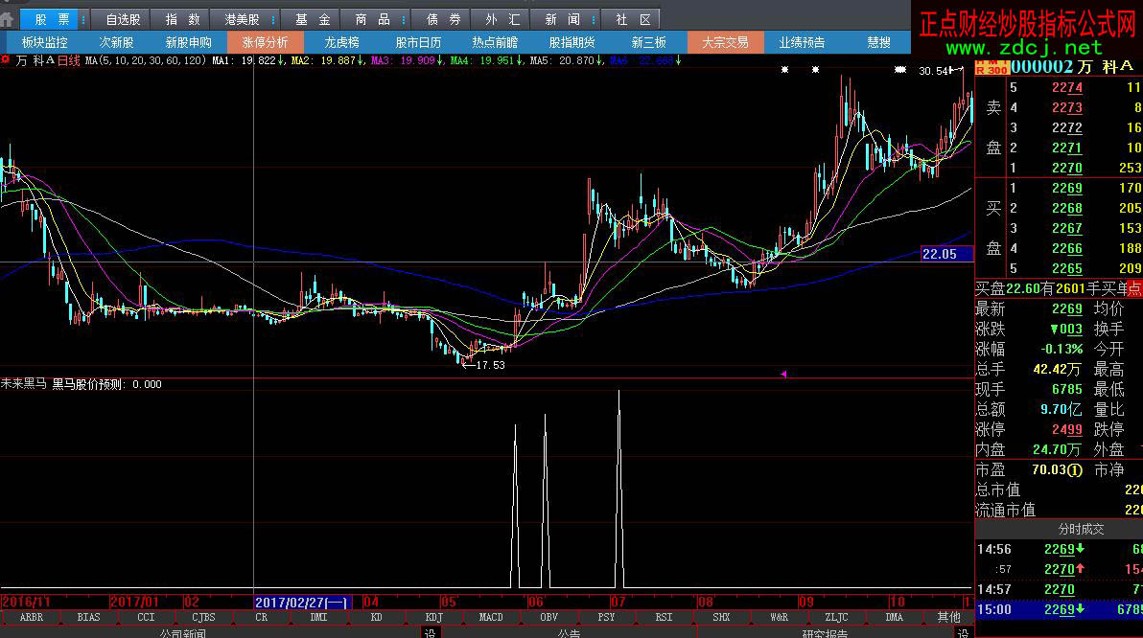This screenshot has width=1143, height=638.
Task: Expand the 股票 menu dropdown dots
Action: (x=83, y=19)
